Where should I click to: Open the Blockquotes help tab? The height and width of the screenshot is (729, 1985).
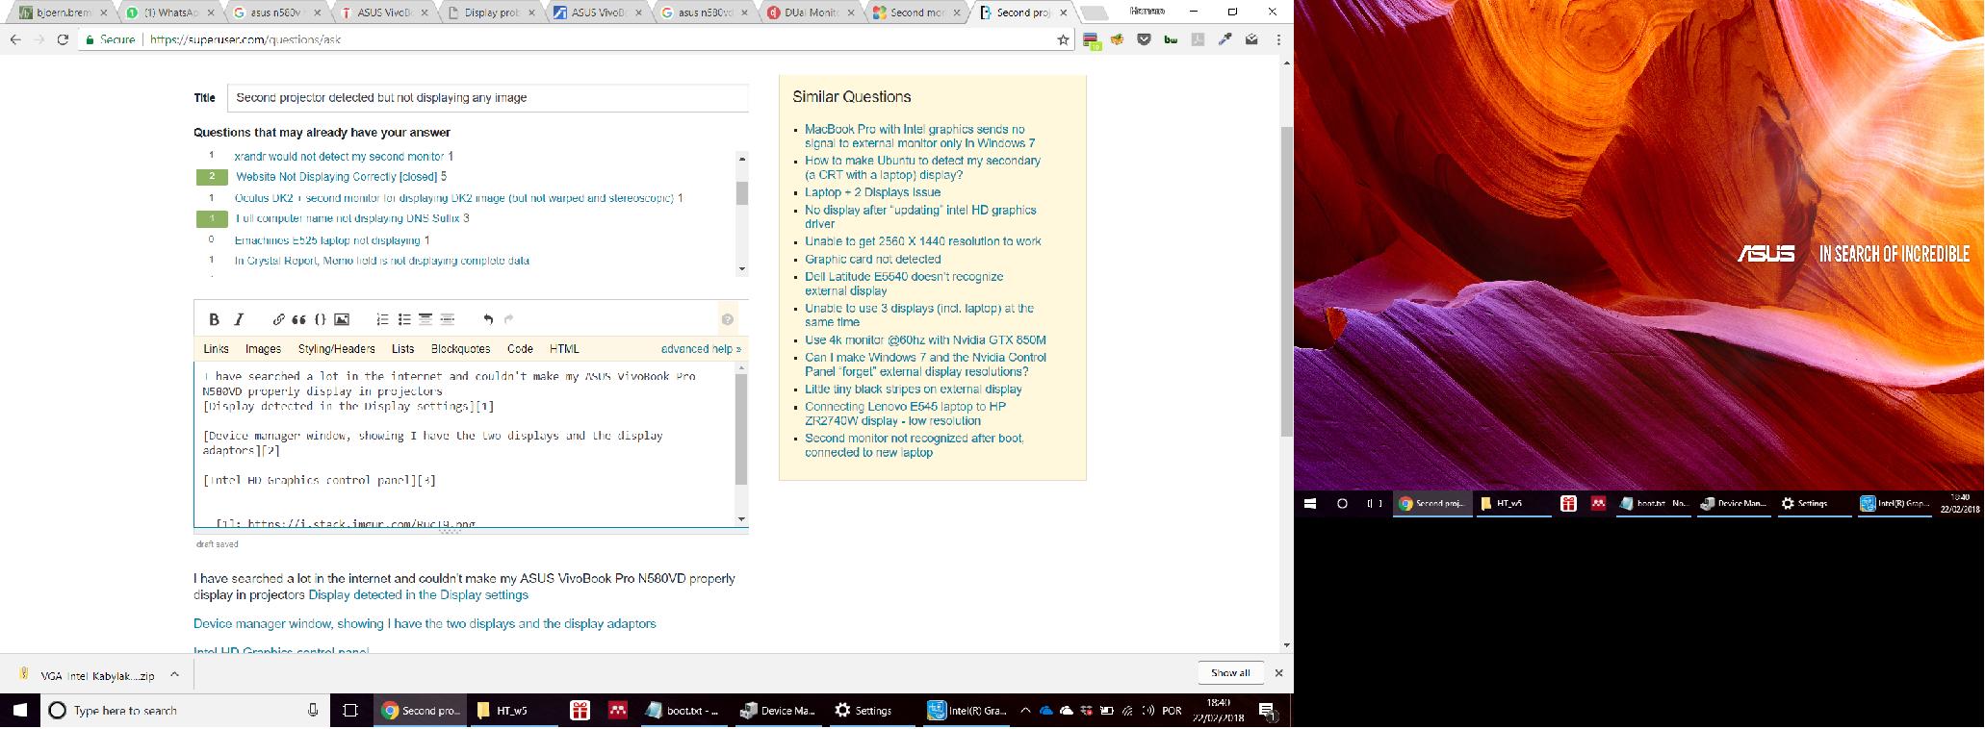click(460, 349)
